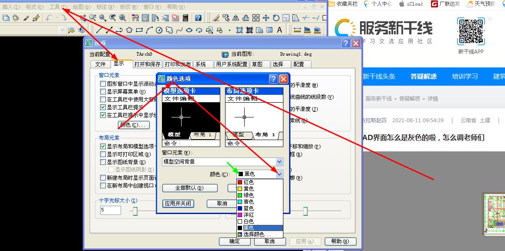Toggle 在新布局中创建视口 checkbox
Screen dimensions: 505x251
[x=103, y=185]
